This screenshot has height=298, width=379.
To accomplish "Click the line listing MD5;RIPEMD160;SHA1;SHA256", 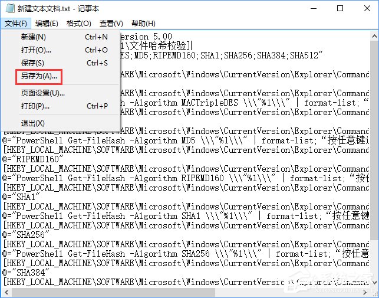I will [x=222, y=55].
